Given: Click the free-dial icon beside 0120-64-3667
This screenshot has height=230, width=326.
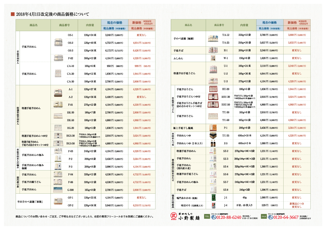Looking at the screenshot, I should point(270,217).
